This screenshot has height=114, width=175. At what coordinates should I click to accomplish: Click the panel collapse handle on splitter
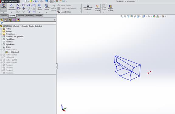coord(57,66)
